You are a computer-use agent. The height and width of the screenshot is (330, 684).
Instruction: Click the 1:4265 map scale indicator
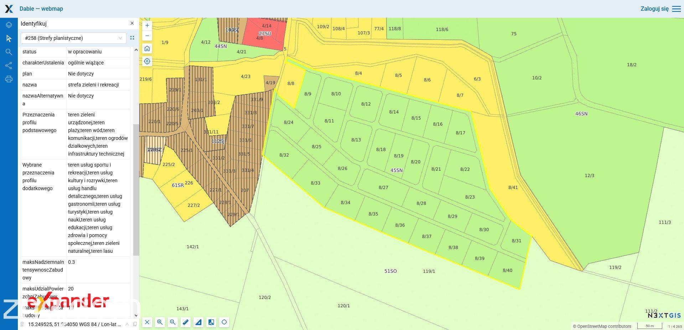pos(675,326)
